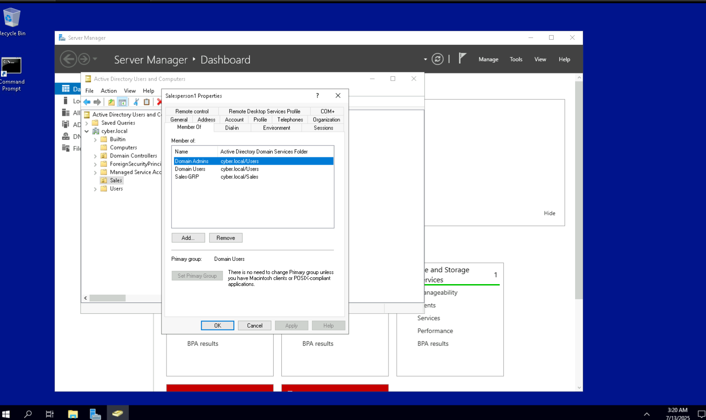706x420 pixels.
Task: Expand the Saved Queries node
Action: click(86, 123)
